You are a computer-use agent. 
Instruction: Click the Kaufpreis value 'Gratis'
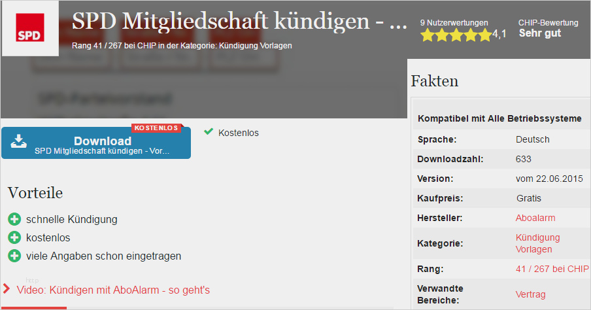(x=528, y=198)
